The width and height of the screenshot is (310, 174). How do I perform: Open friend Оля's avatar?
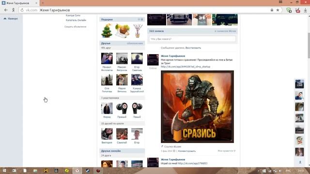click(107, 80)
